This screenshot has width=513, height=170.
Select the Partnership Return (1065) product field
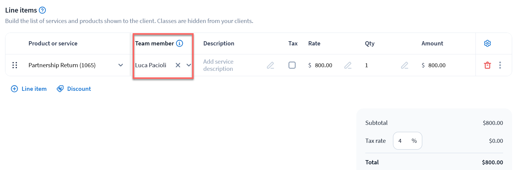coord(62,65)
